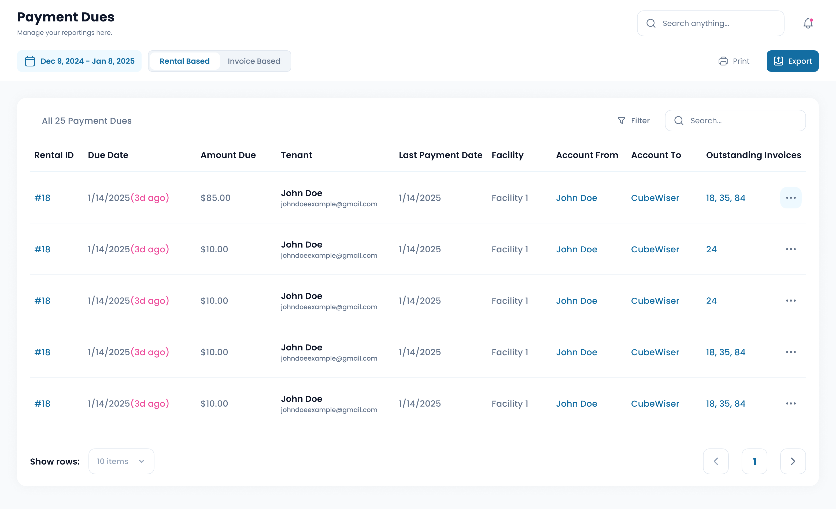The width and height of the screenshot is (836, 509).
Task: Focus the Search anything field
Action: pyautogui.click(x=716, y=23)
